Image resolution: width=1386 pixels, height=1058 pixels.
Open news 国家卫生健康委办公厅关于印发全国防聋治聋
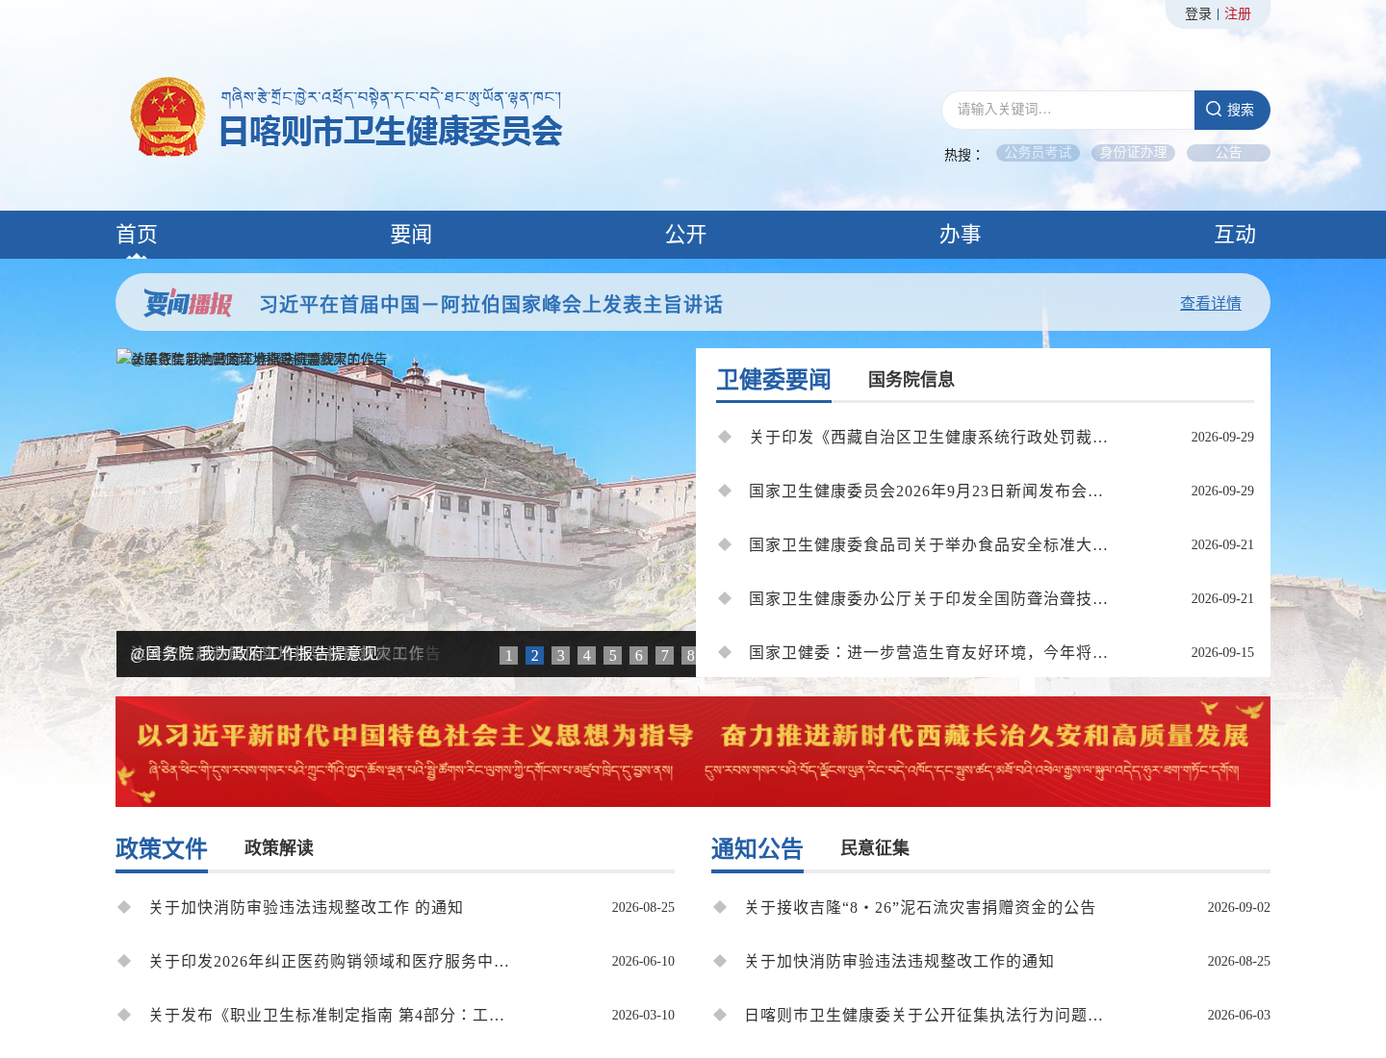point(929,599)
